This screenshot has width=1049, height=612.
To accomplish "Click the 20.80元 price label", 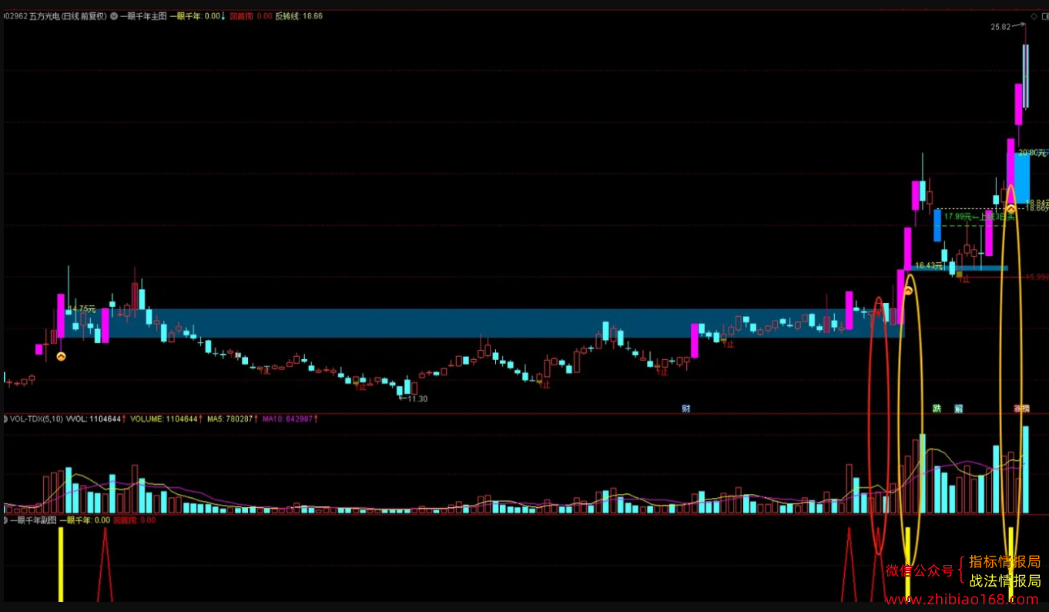I will coord(1033,153).
